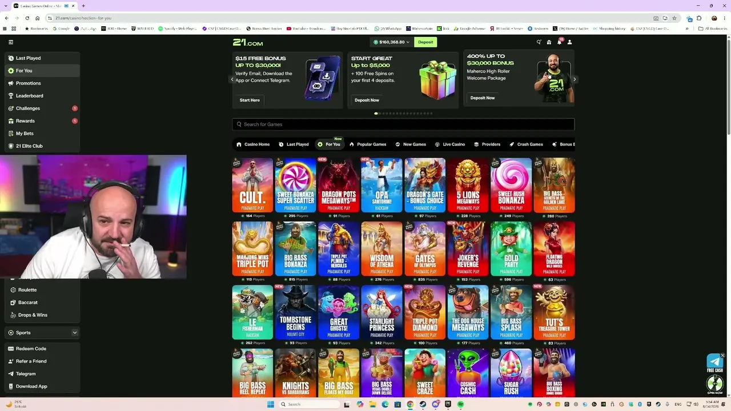Open Roulette games in the sidebar
The height and width of the screenshot is (411, 731).
tap(42, 290)
